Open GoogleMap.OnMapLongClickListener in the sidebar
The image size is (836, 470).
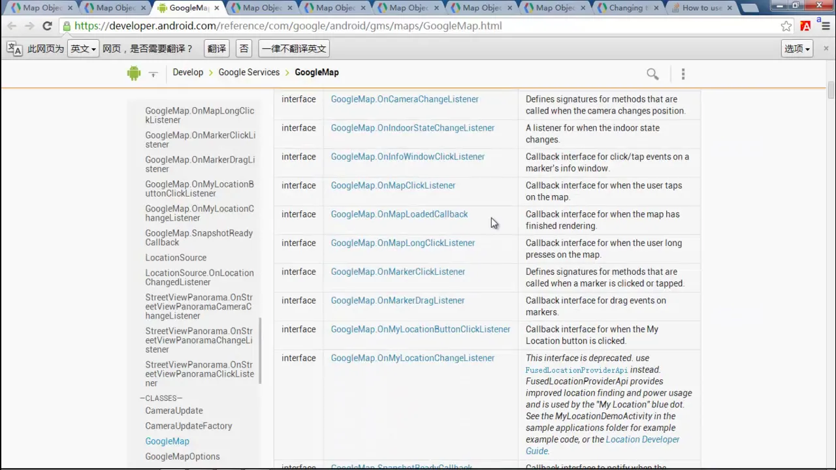tap(200, 116)
